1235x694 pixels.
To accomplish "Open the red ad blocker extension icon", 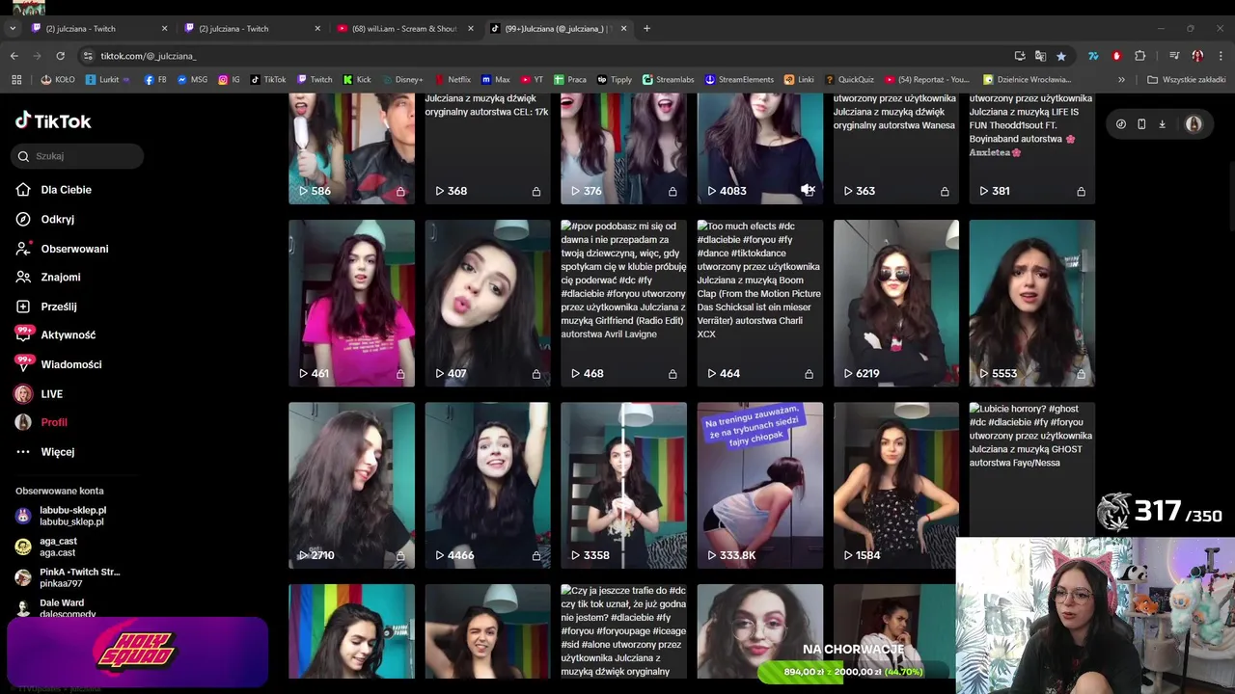I will [1116, 56].
